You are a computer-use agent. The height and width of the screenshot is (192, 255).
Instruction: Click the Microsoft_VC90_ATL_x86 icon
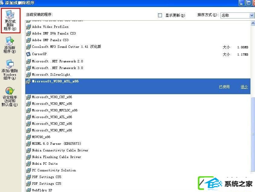[x=28, y=117]
